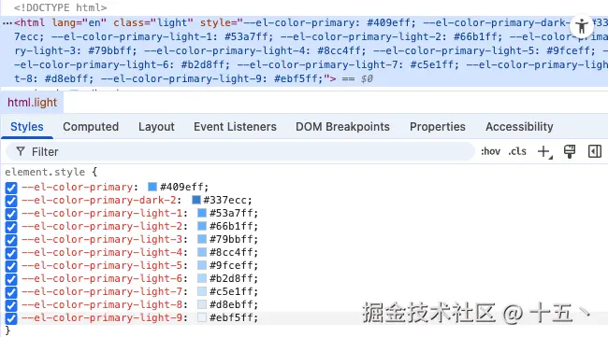Uncheck the --el-color-primary-dark-2 checkbox

click(x=11, y=201)
